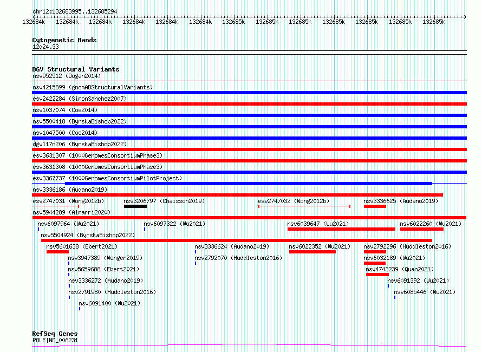Select the esv2747032 thin red interval line

[x=304, y=206]
